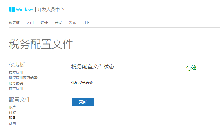Click the 税务配置文件 page title
Image resolution: width=220 pixels, height=131 pixels.
point(41,44)
